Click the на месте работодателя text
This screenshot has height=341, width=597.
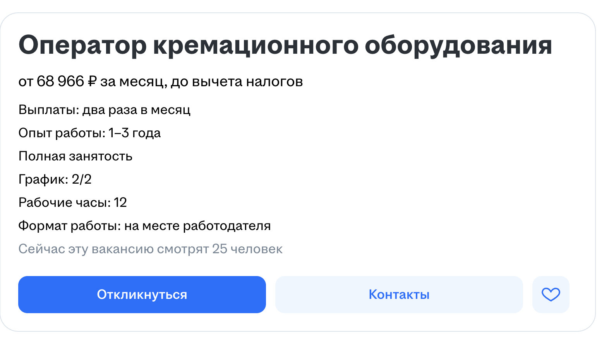(197, 226)
